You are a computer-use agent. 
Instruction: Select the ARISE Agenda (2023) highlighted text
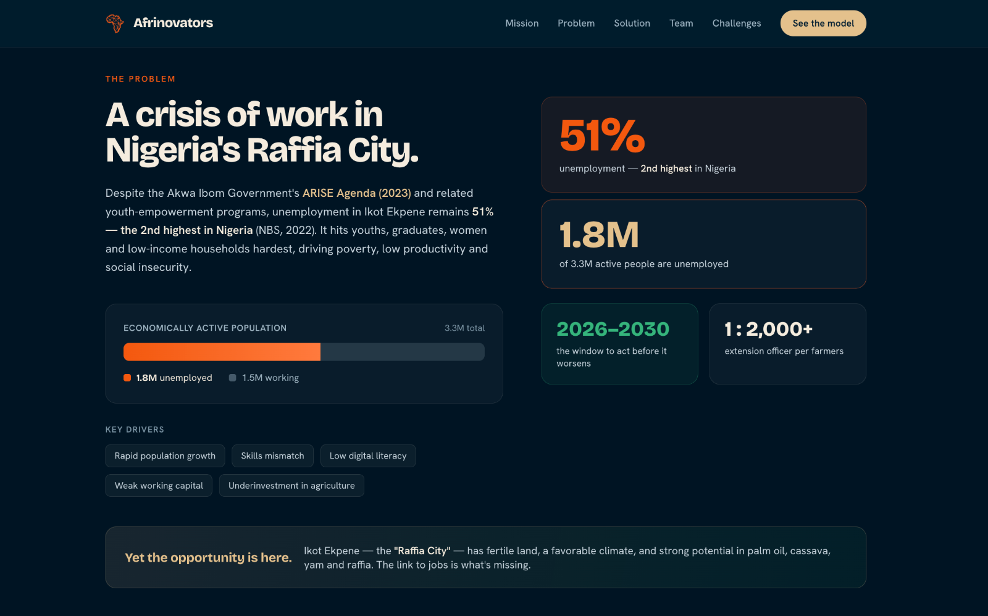coord(357,193)
